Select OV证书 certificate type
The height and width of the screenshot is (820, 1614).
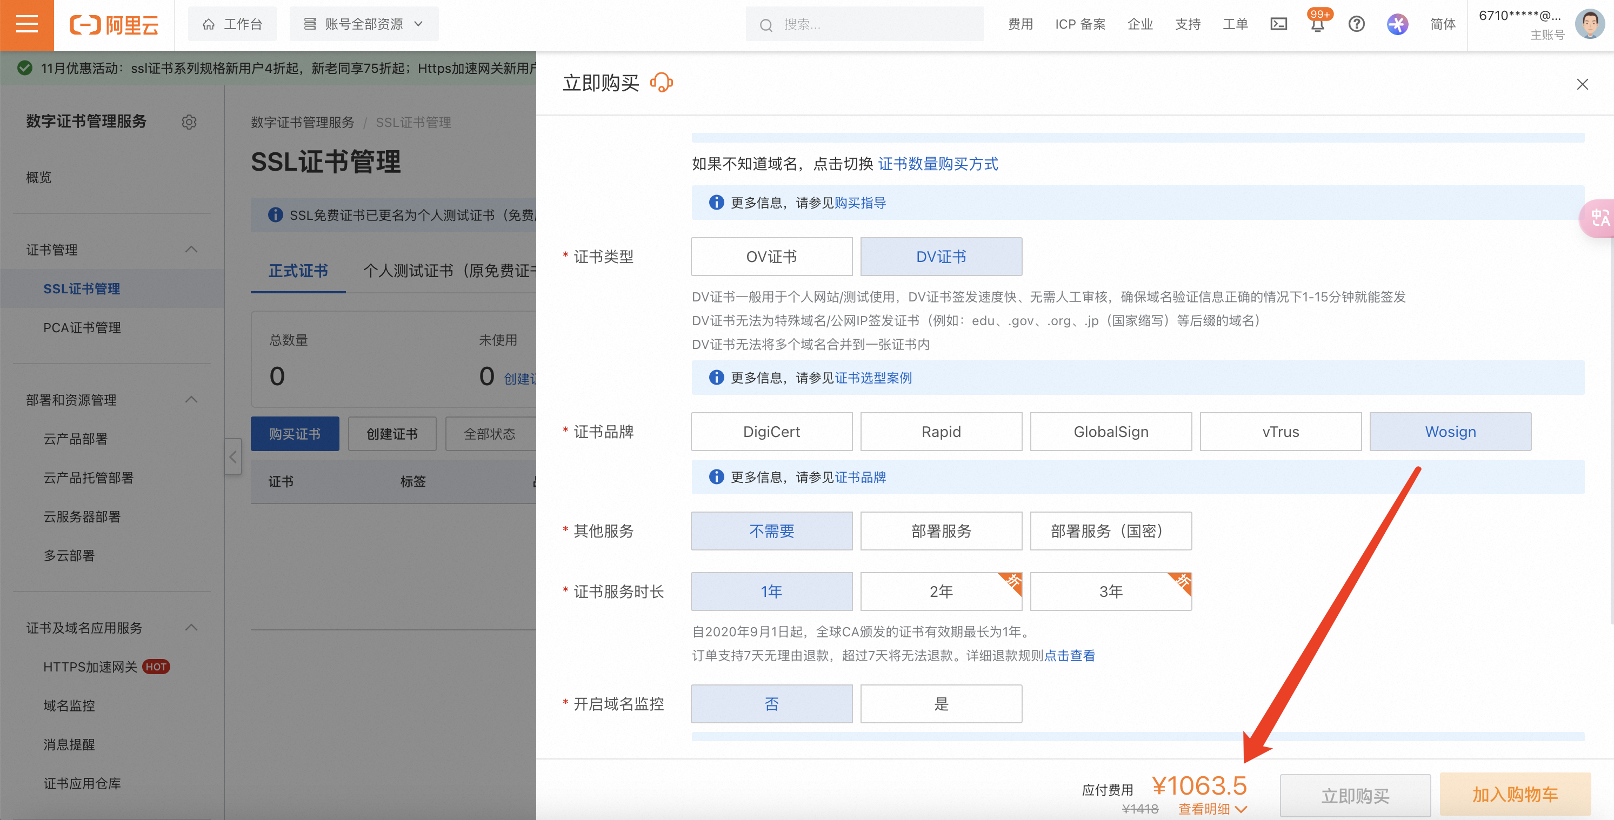pos(771,257)
